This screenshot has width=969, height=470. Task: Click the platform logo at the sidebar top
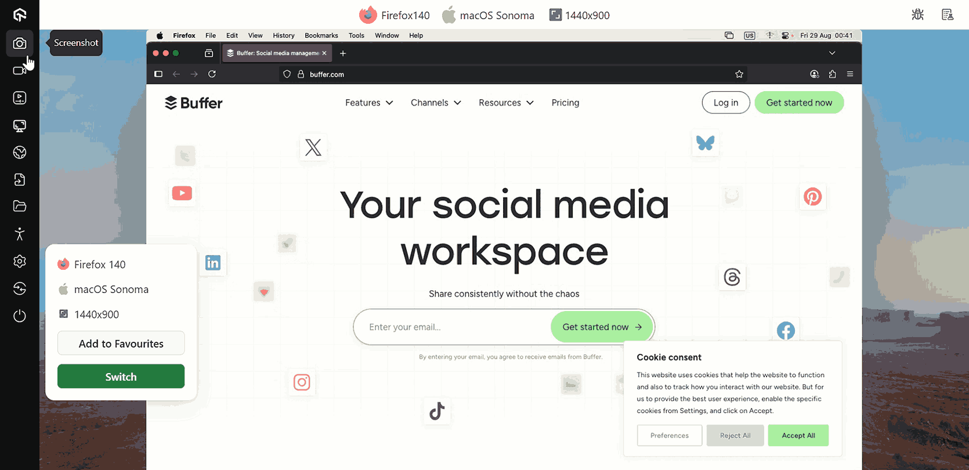[x=20, y=15]
